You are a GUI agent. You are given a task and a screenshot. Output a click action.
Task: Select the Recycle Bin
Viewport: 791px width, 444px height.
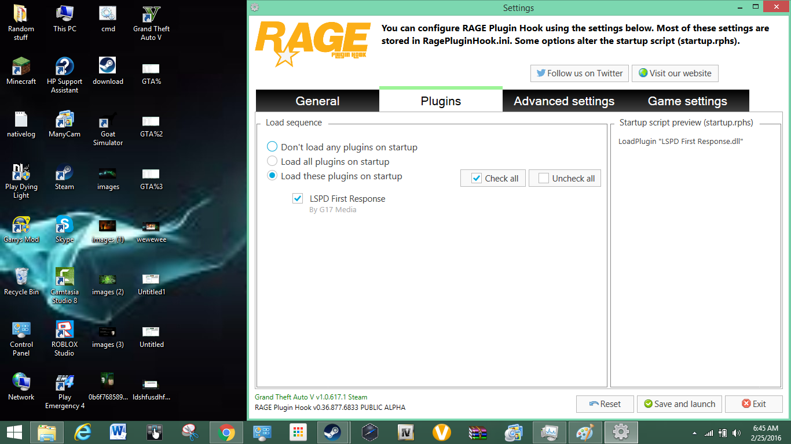pos(21,282)
